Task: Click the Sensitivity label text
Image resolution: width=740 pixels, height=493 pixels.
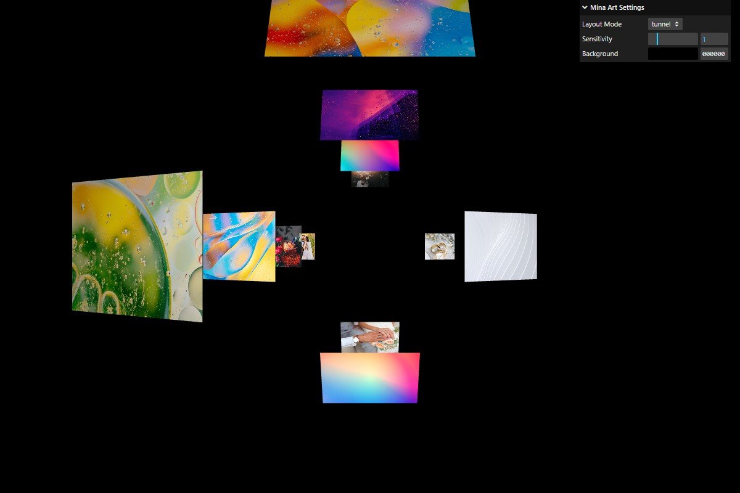Action: click(597, 39)
